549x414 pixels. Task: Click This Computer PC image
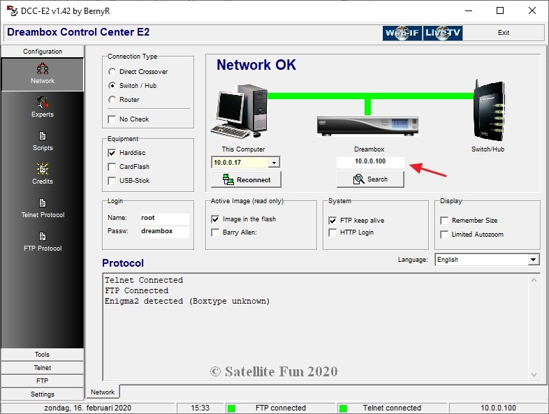click(x=239, y=111)
